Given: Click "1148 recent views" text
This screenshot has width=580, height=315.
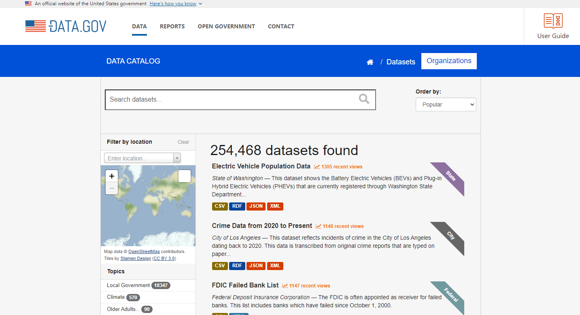Looking at the screenshot, I should point(343,226).
